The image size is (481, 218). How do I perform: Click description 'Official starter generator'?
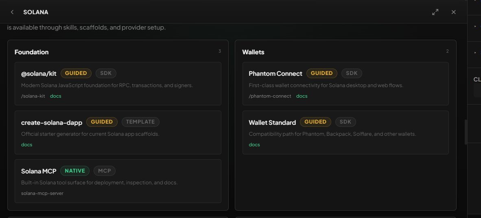pos(90,134)
